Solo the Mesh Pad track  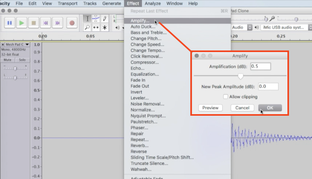[x=22, y=60]
